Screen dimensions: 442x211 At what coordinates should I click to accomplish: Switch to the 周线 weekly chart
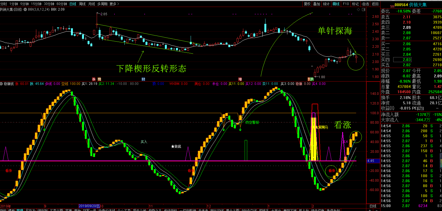pos(82,4)
